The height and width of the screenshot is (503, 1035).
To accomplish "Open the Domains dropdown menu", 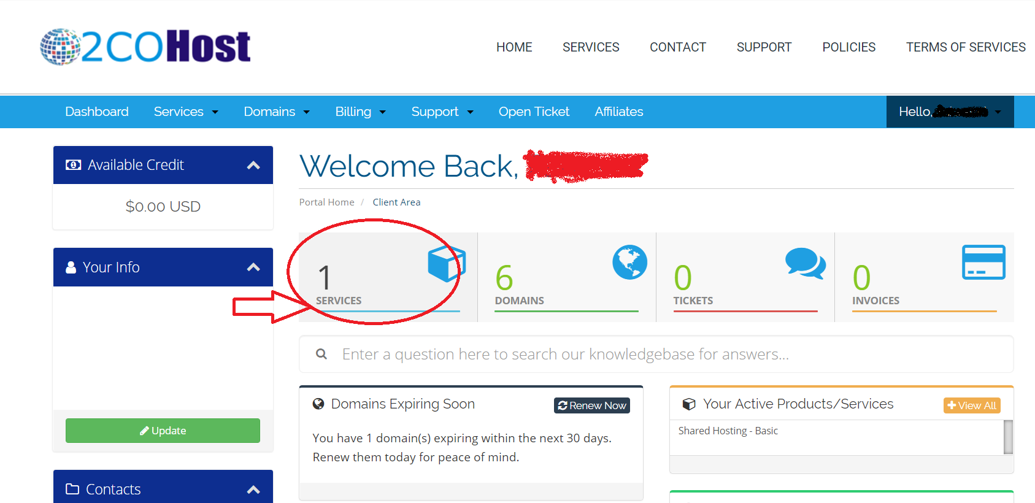I will [x=277, y=112].
